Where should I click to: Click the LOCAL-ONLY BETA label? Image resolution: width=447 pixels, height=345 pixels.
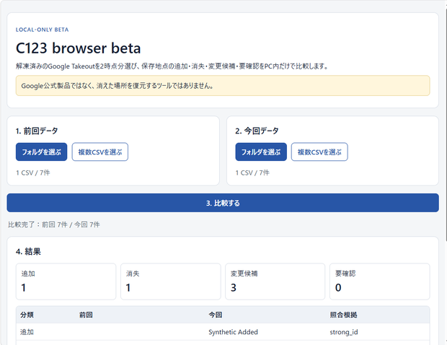tap(43, 30)
